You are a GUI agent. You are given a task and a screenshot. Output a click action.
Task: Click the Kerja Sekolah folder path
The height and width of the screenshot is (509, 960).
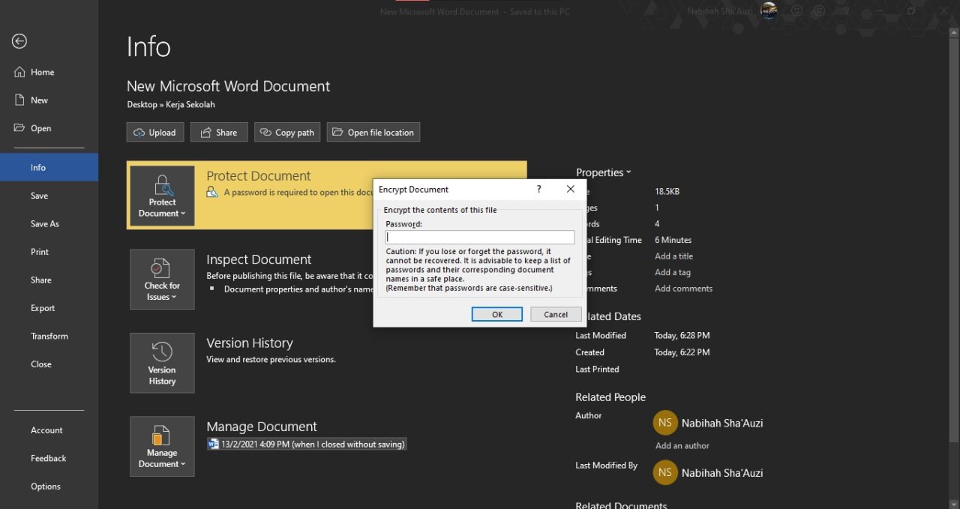tap(190, 105)
